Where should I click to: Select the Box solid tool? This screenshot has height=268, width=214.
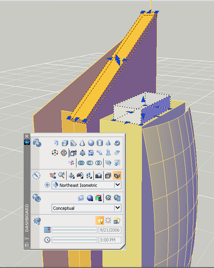(x=65, y=143)
